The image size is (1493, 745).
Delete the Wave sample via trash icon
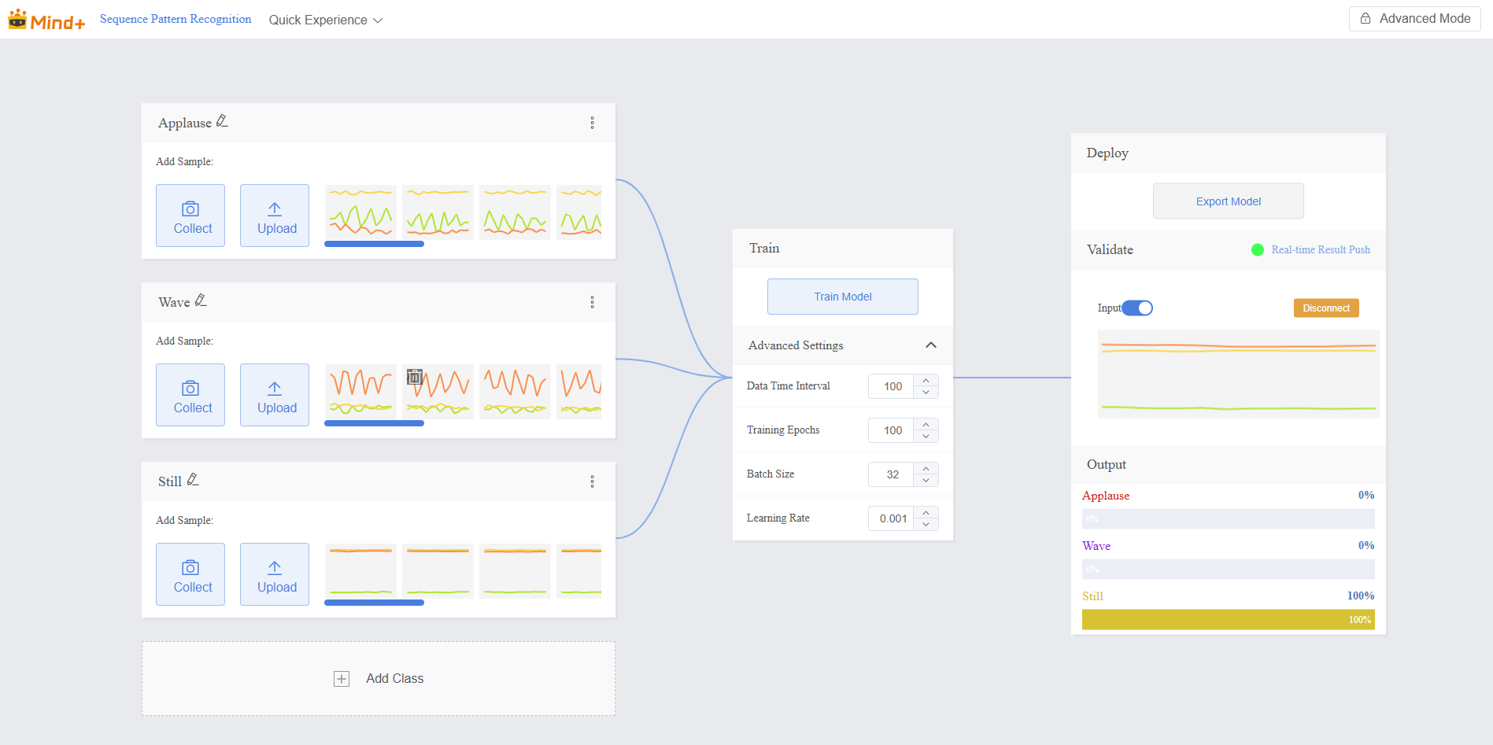pyautogui.click(x=415, y=377)
